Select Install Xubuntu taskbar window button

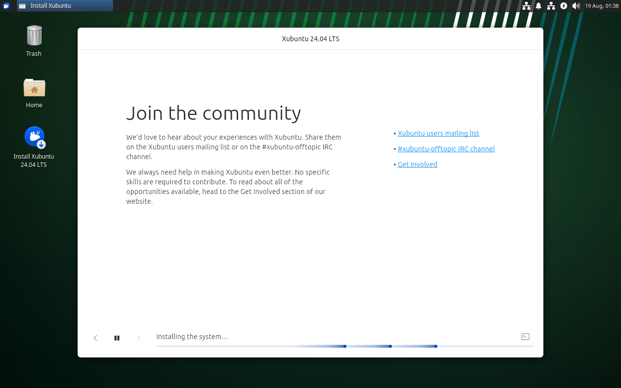tap(65, 6)
